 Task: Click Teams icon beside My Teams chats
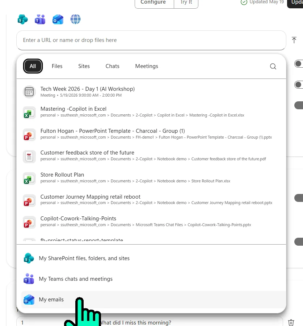pyautogui.click(x=29, y=279)
